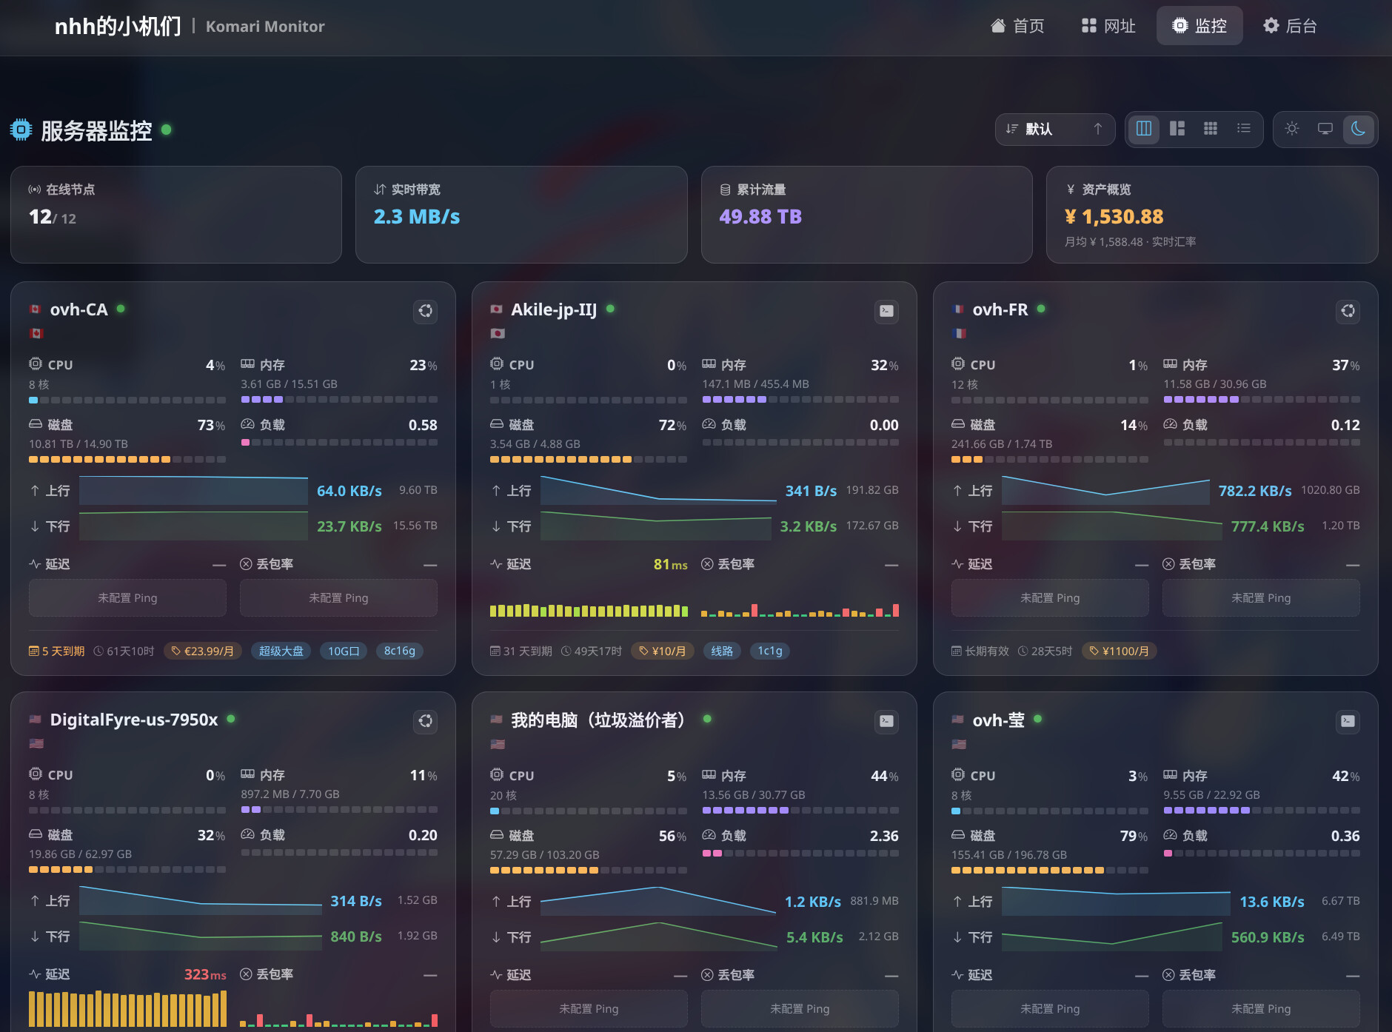
Task: Click terminal icon on ovh-莹 card
Action: [x=1348, y=721]
